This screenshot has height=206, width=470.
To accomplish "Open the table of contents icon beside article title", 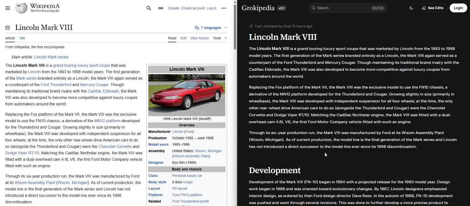I will (8, 27).
